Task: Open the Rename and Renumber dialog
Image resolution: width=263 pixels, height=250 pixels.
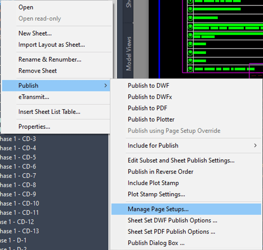Action: coord(49,59)
